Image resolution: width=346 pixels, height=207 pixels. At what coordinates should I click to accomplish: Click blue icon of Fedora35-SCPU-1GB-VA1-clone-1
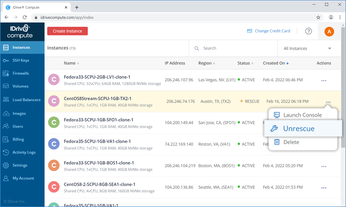point(54,144)
